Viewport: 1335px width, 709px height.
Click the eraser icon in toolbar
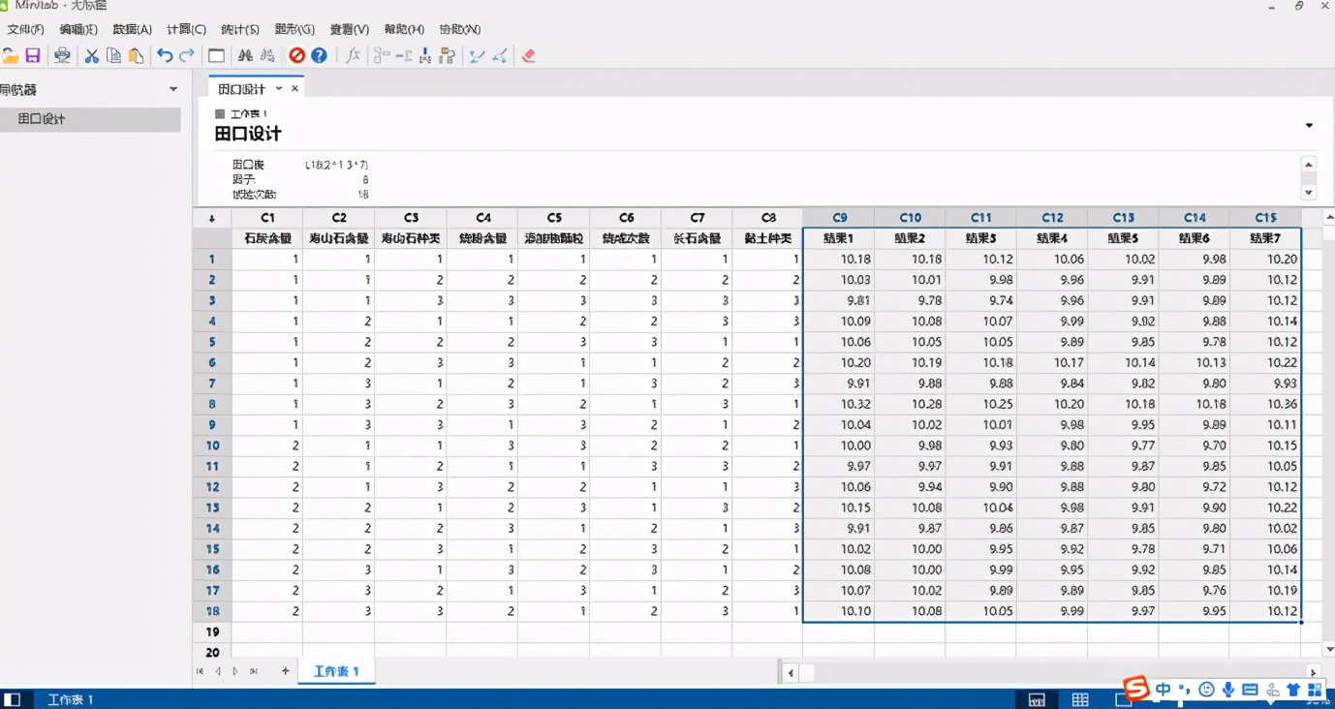pos(528,56)
